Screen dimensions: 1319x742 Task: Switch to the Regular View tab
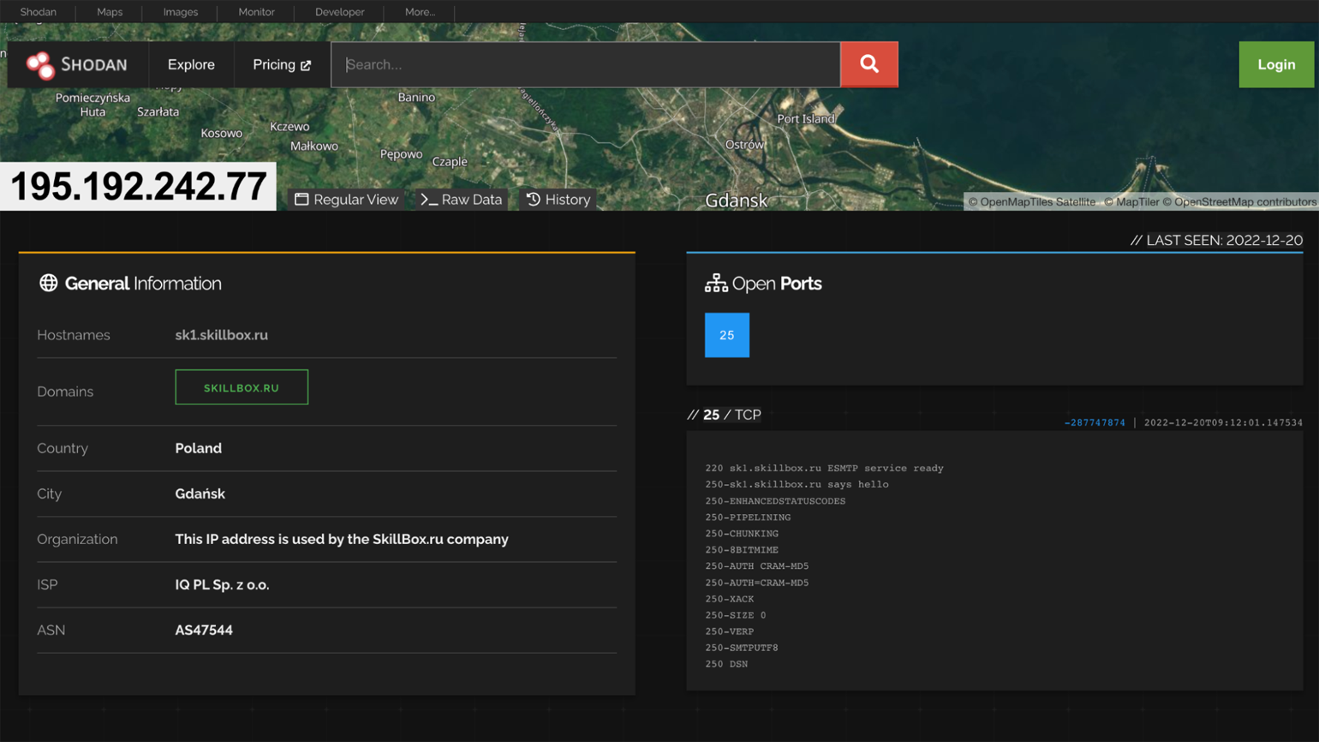tap(347, 200)
